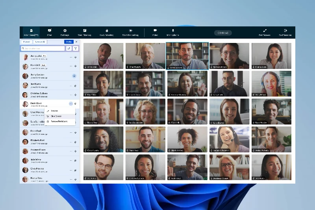Open the attendee filter funnel icon
Screen dimensions: 315x210
click(76, 48)
